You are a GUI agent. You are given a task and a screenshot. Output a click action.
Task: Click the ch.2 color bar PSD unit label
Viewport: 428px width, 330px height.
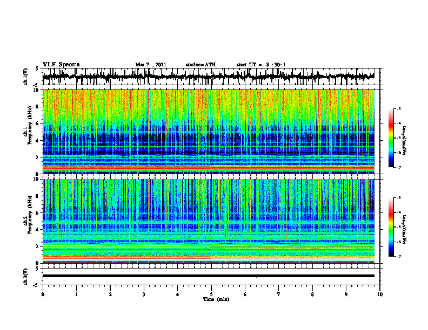coord(405,230)
